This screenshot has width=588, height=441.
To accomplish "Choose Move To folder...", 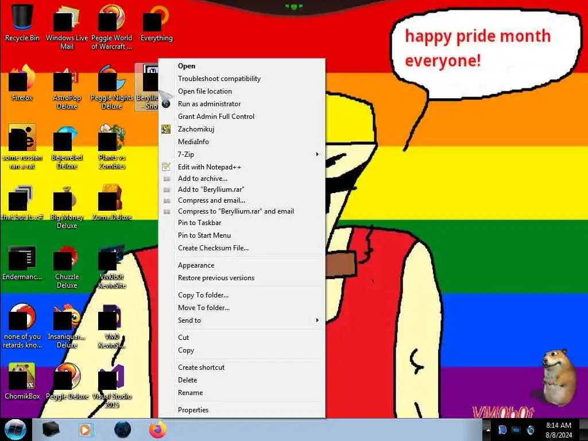I will [242, 308].
